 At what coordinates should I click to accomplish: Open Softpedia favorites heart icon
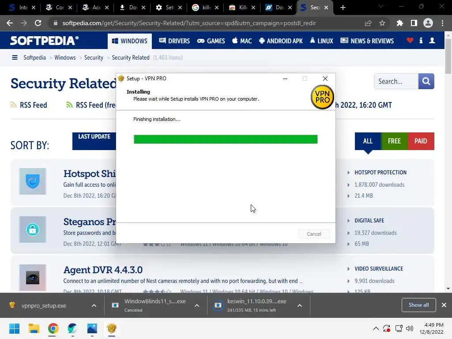(410, 40)
